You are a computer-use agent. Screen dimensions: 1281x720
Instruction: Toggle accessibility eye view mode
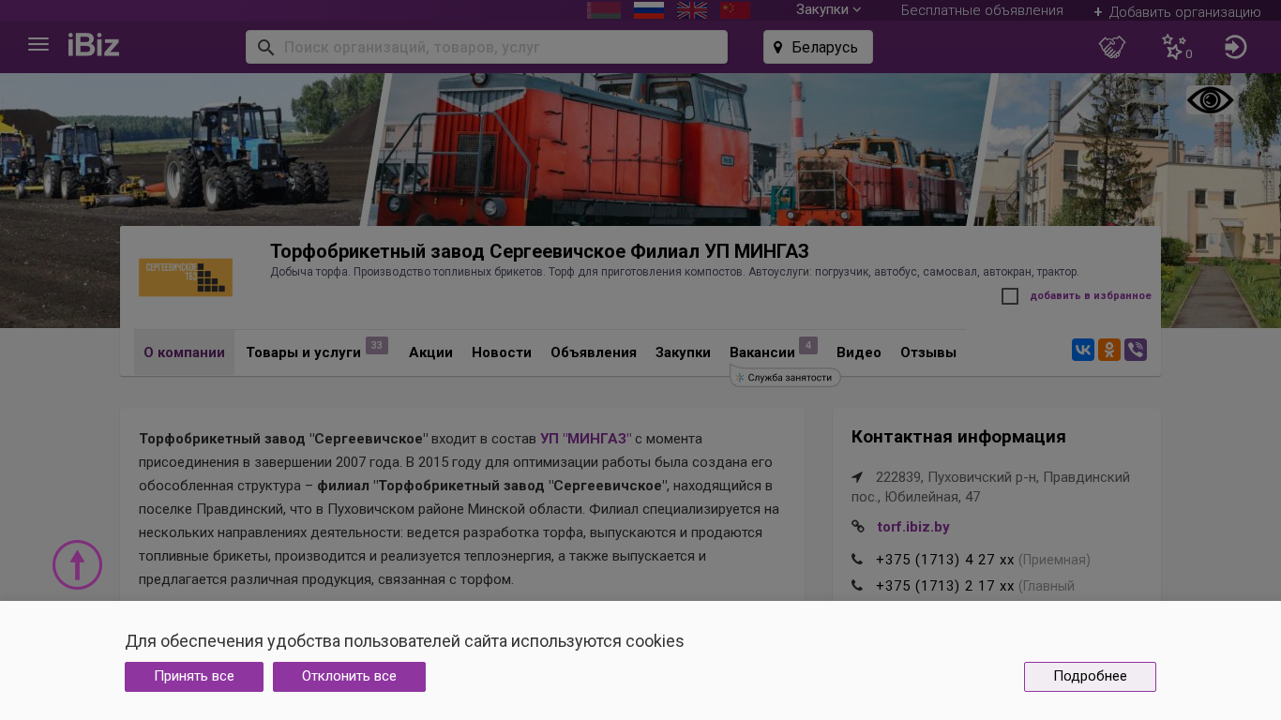coord(1210,100)
